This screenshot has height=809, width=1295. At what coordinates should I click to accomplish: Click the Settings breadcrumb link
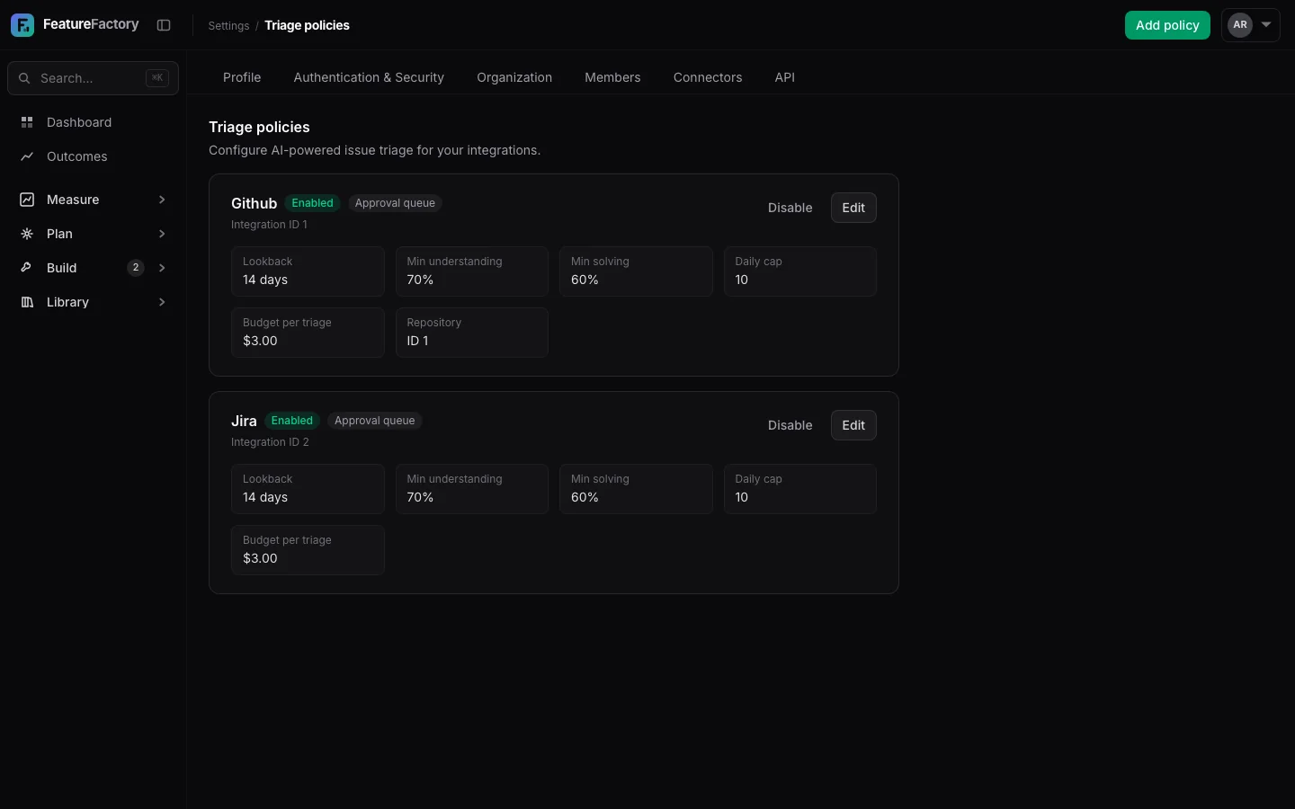point(228,25)
